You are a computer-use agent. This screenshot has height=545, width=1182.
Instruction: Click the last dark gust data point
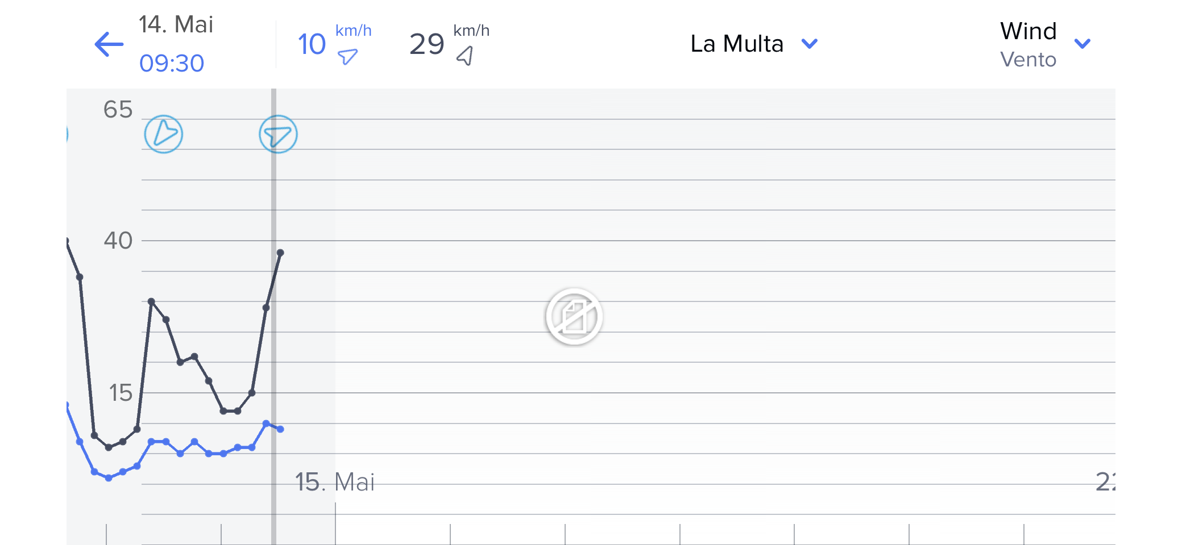(280, 253)
